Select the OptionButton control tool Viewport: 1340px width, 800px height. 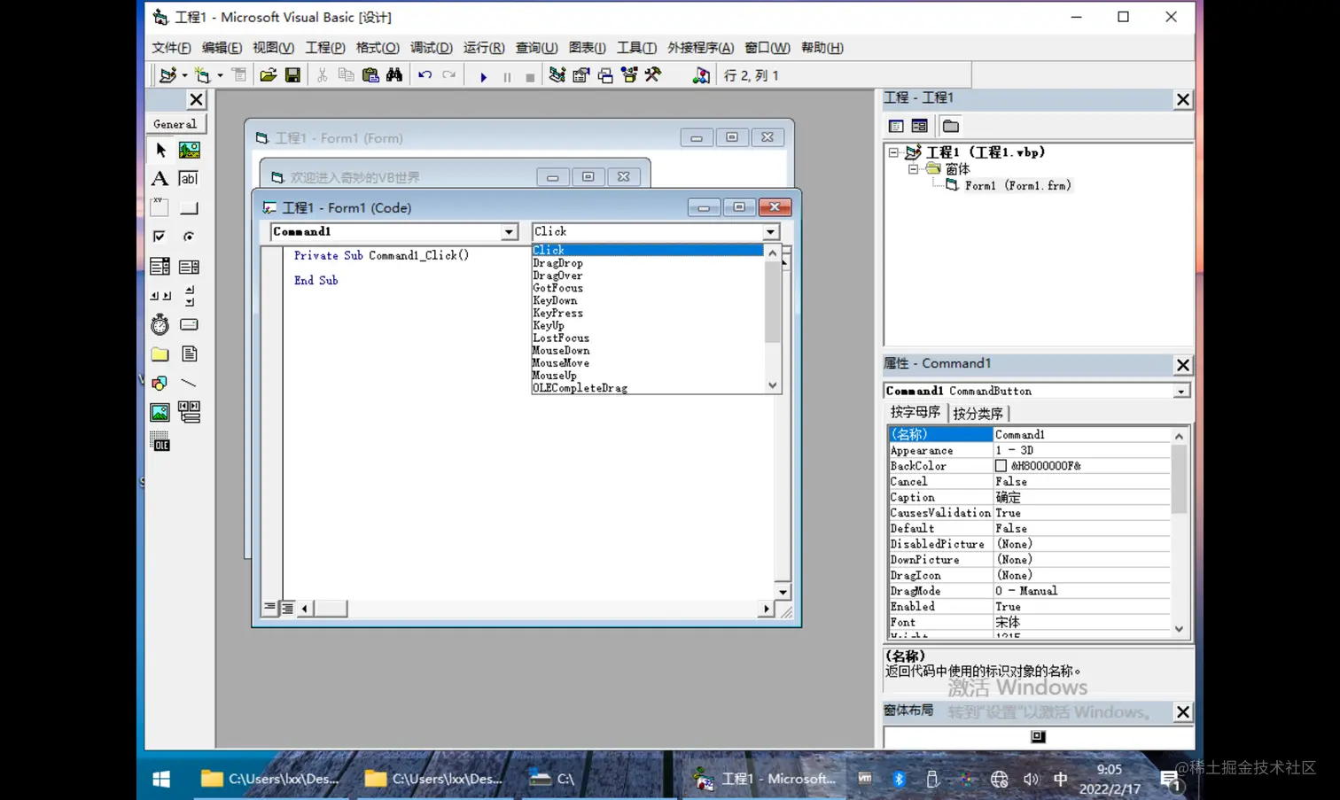pyautogui.click(x=189, y=237)
